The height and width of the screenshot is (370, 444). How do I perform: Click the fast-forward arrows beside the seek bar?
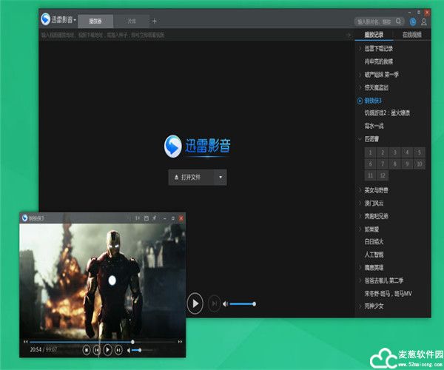[179, 341]
